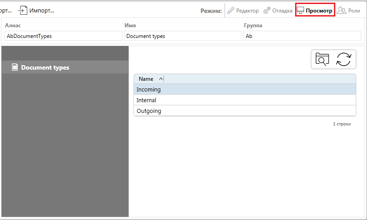This screenshot has width=367, height=220.
Task: Sort by the Name column header
Action: [146, 79]
